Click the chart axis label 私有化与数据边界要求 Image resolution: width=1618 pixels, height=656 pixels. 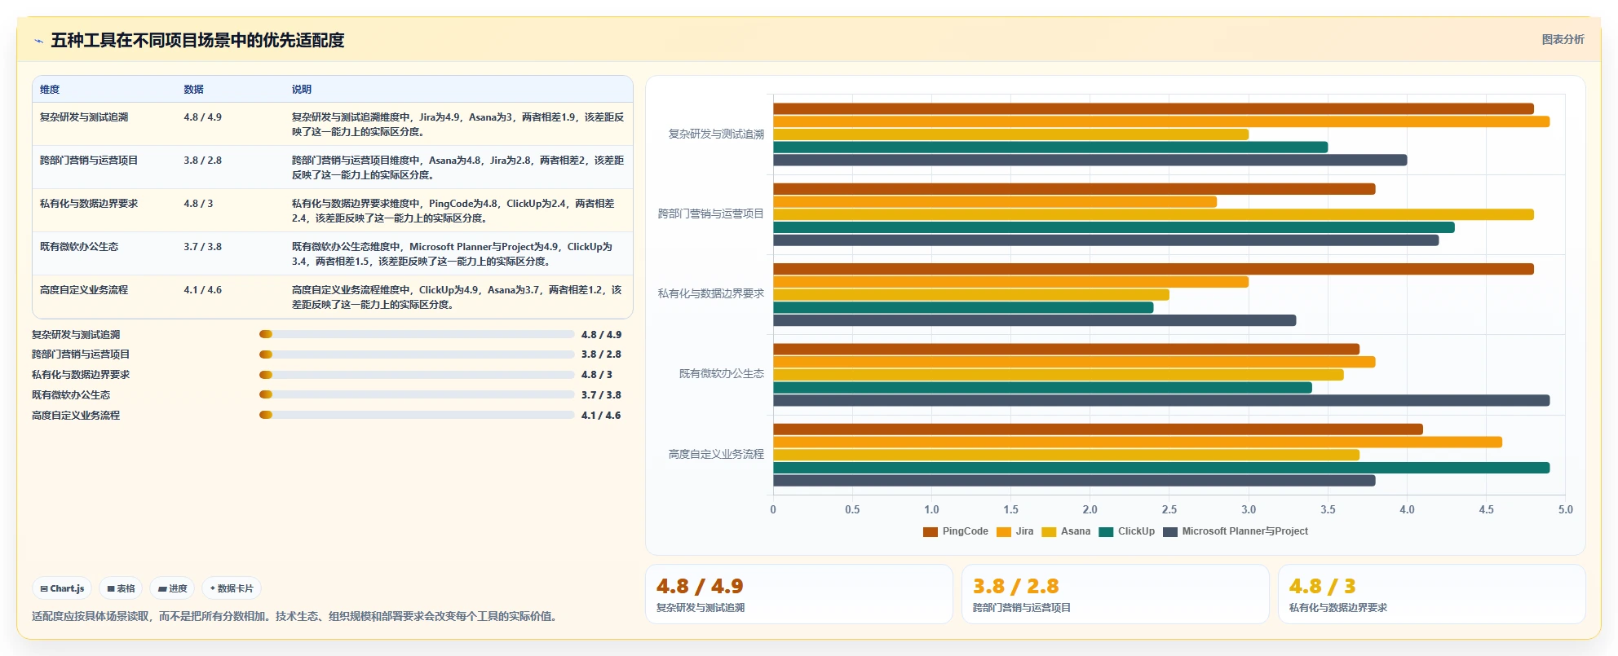click(711, 294)
